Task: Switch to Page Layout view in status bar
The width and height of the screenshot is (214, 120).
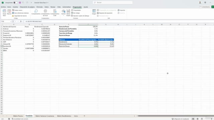Action: [x=197, y=119]
